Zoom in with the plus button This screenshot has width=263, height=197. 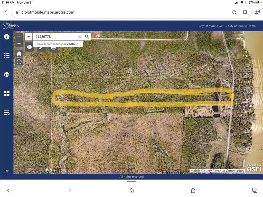(x=19, y=36)
